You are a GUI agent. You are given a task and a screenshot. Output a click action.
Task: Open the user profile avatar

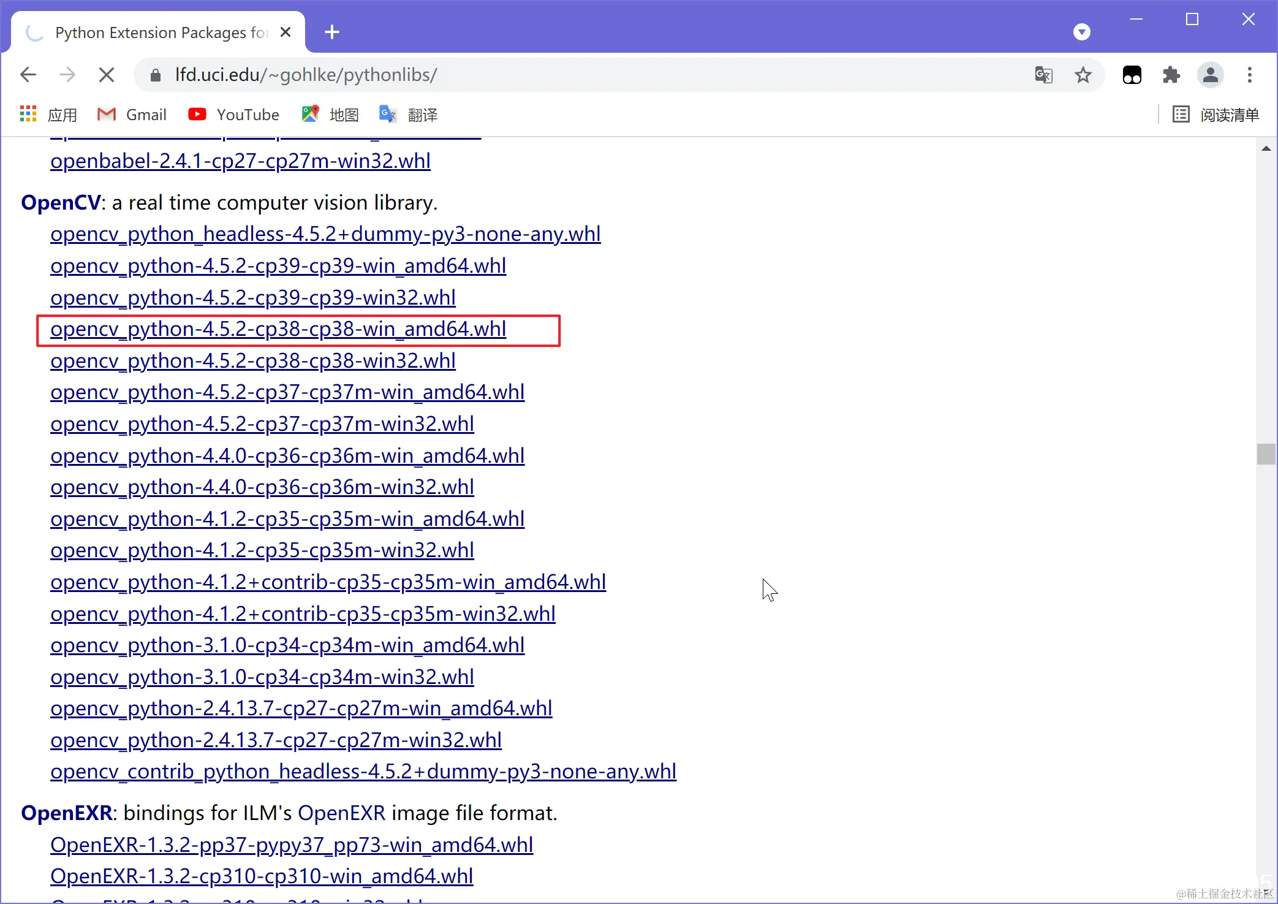tap(1210, 75)
